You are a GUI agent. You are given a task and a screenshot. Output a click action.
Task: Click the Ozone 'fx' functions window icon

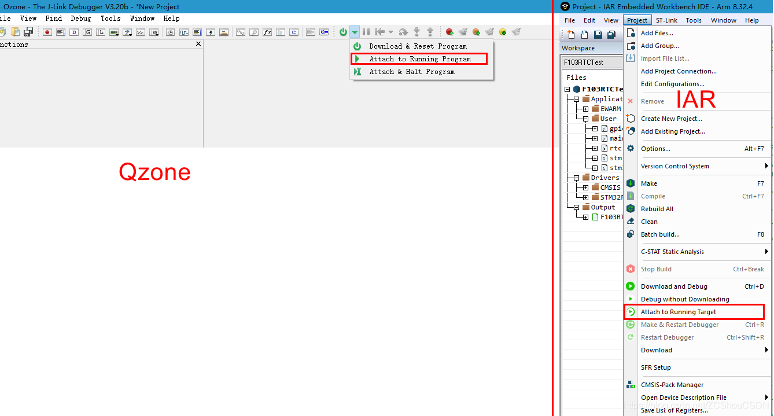point(267,32)
